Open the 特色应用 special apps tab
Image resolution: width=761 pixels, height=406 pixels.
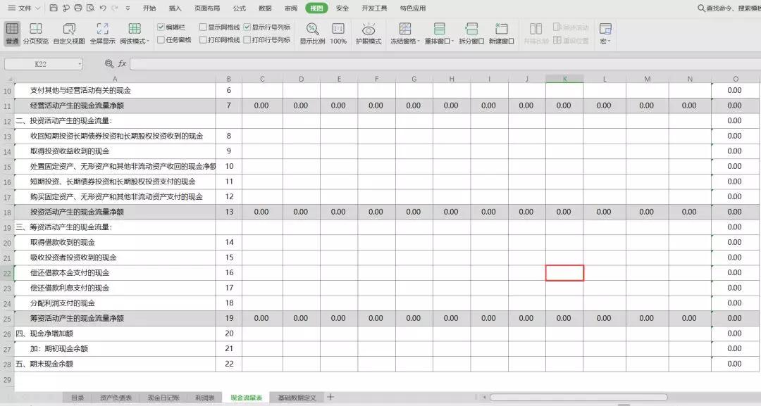[412, 8]
